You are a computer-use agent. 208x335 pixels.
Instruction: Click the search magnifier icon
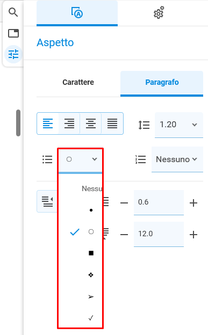point(13,12)
